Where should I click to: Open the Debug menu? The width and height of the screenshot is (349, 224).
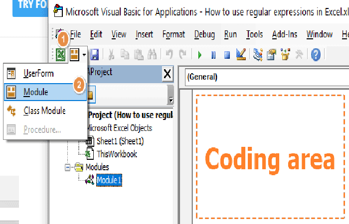pos(204,34)
